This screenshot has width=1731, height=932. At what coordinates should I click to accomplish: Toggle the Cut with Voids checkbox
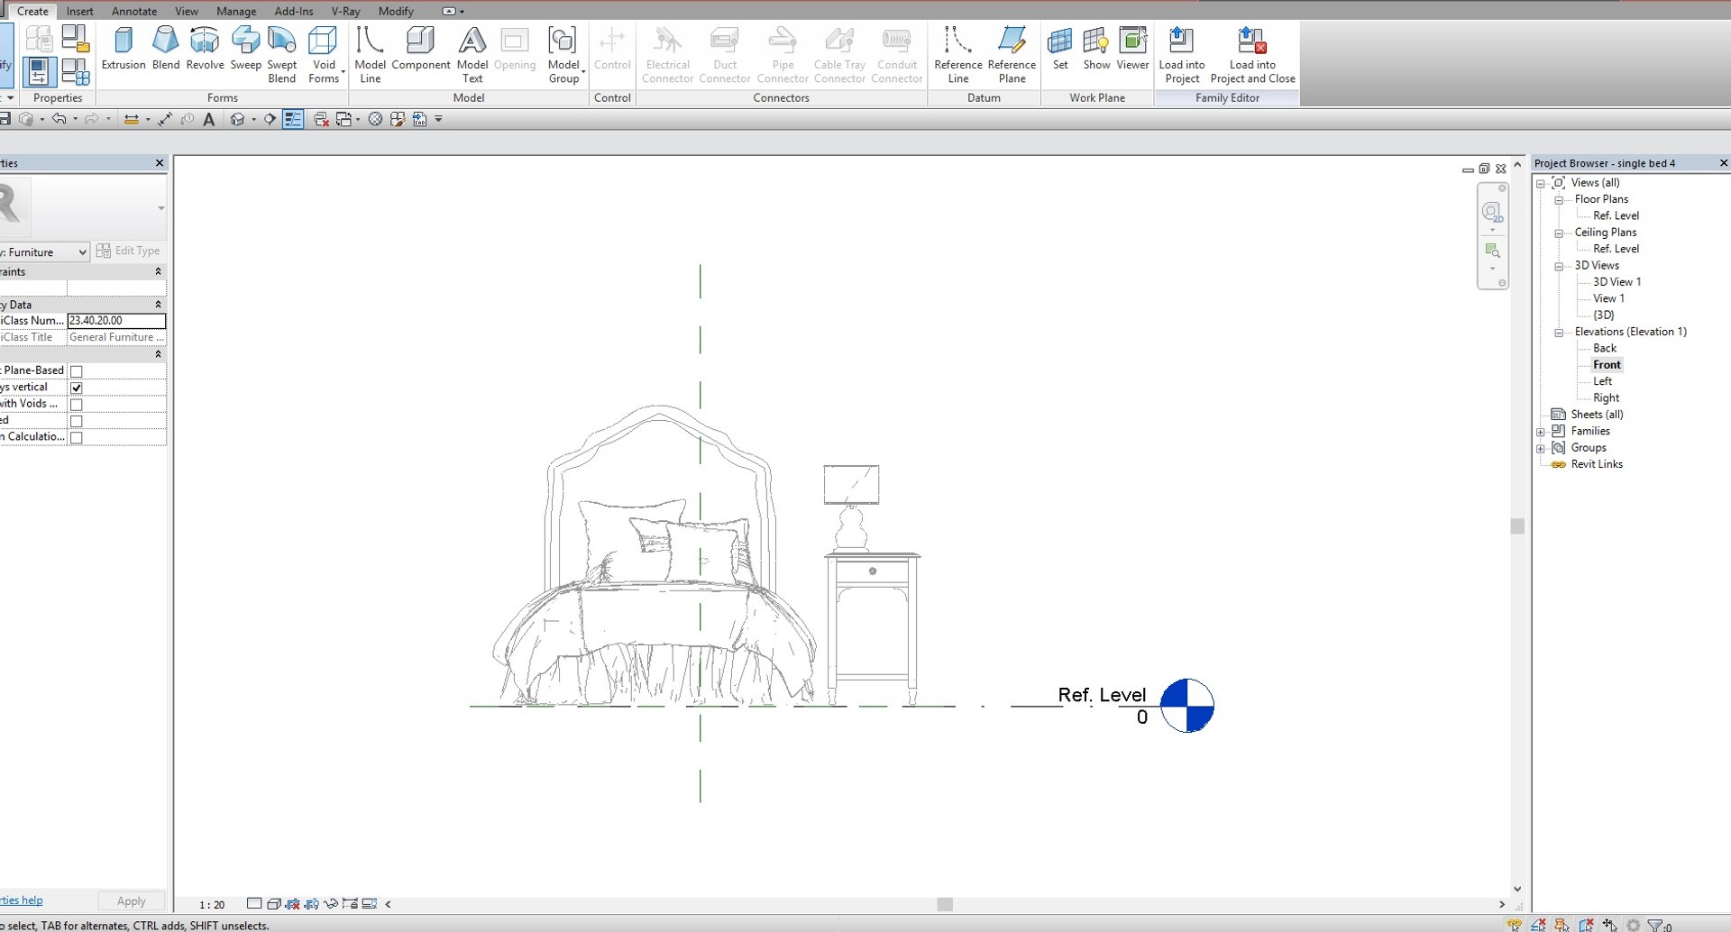tap(77, 405)
